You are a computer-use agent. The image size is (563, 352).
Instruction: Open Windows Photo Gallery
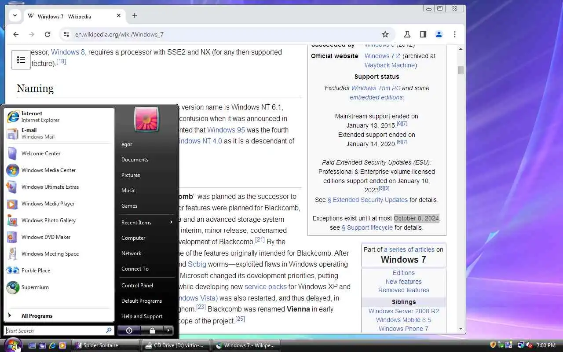[59, 220]
